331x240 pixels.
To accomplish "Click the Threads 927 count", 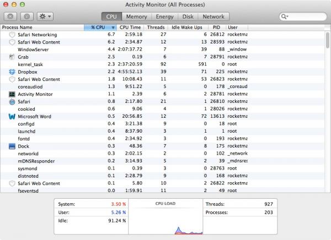I will coord(269,204).
